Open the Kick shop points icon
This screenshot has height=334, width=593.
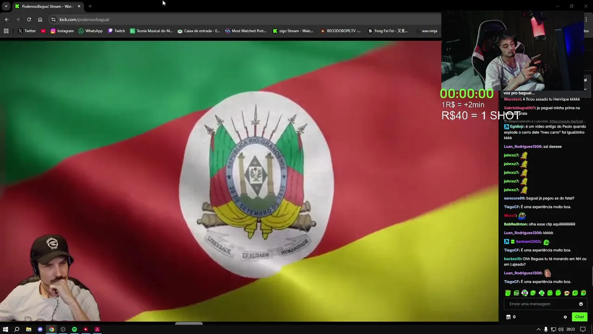click(x=508, y=317)
